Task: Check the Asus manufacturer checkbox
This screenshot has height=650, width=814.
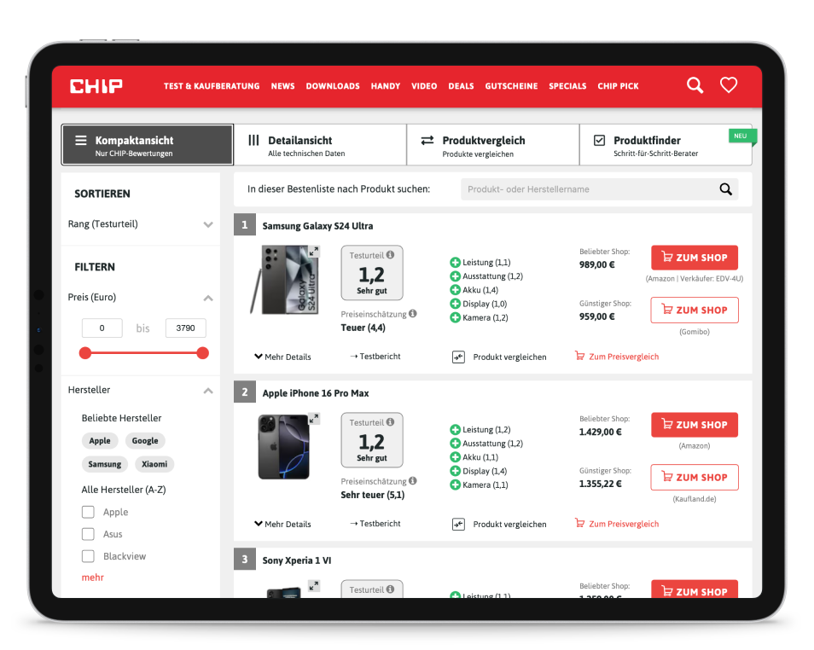Action: point(88,534)
